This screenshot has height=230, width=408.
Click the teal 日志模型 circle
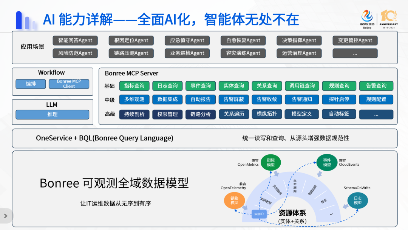tap(357, 200)
